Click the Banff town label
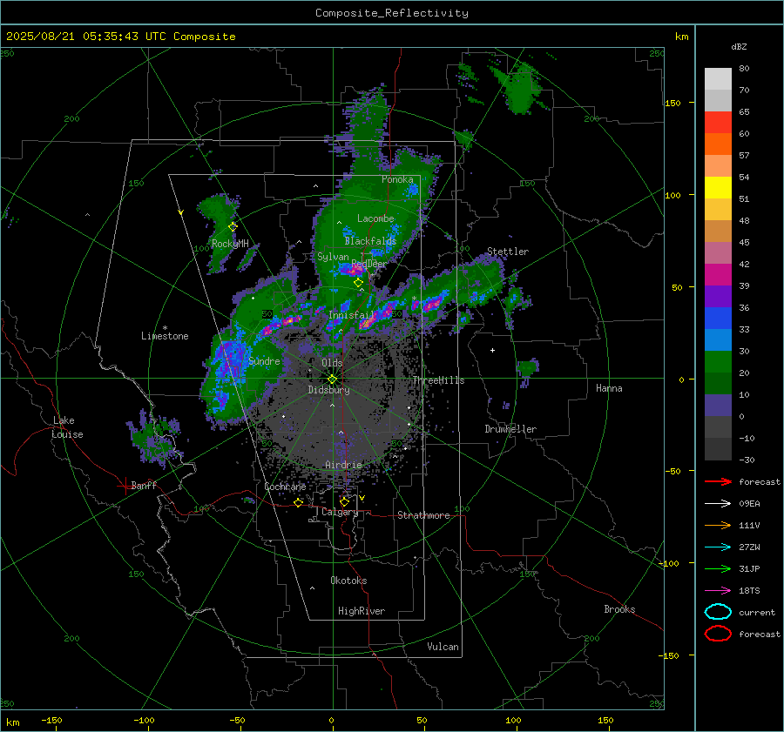 [x=144, y=485]
